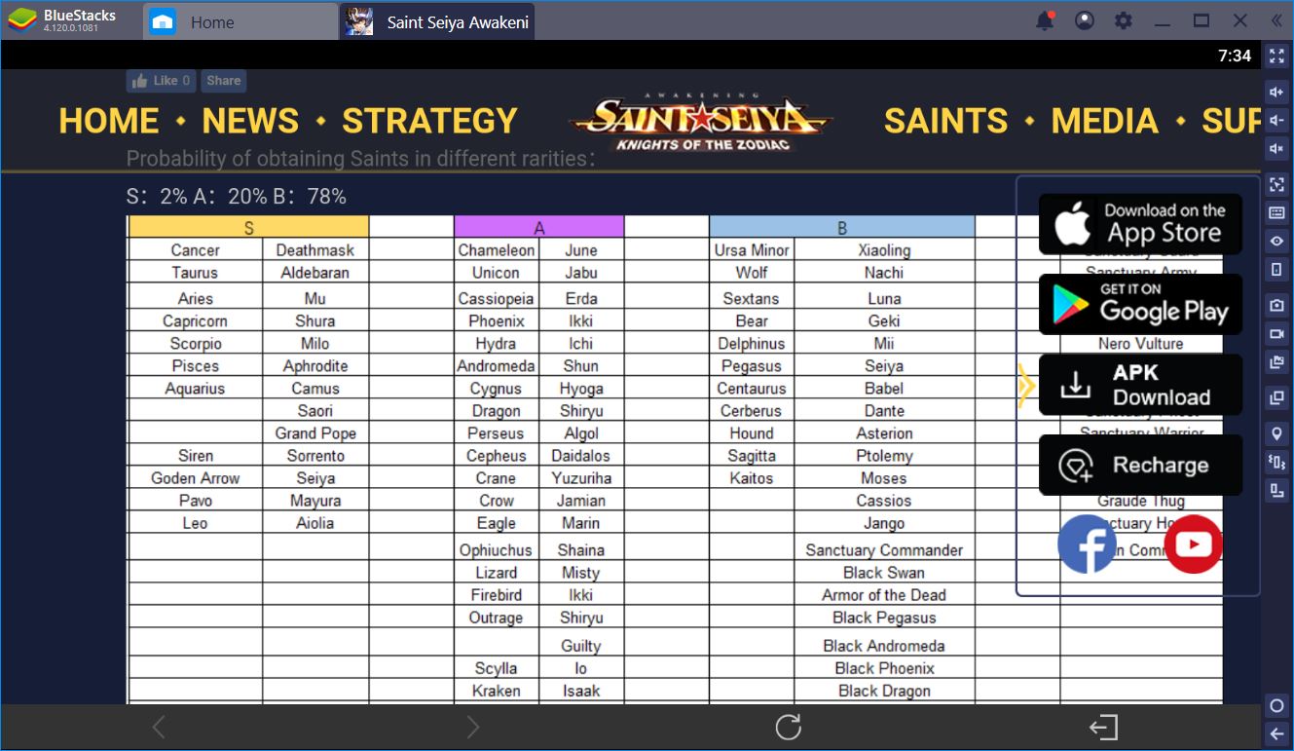
Task: Click Facebook Like button
Action: (161, 81)
